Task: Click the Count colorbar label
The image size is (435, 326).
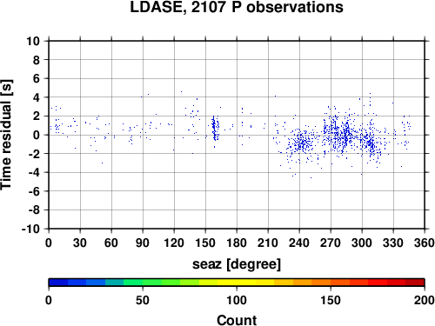Action: tap(237, 321)
